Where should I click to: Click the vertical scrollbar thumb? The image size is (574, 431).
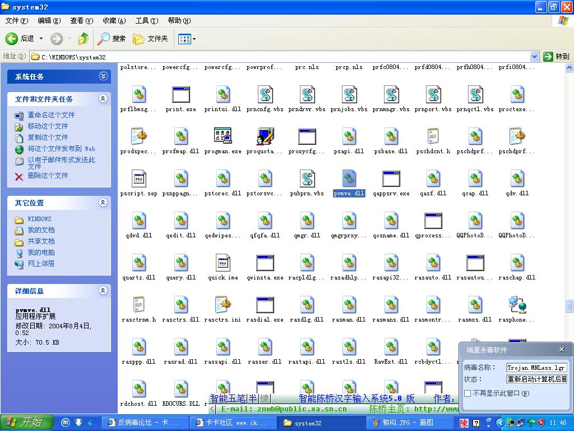(570, 305)
